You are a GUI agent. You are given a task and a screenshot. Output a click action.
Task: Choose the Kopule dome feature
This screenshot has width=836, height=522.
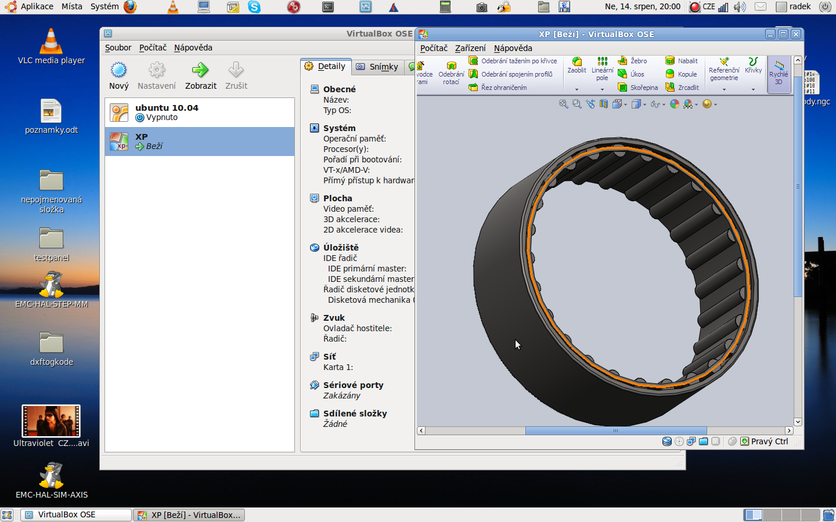tap(682, 74)
